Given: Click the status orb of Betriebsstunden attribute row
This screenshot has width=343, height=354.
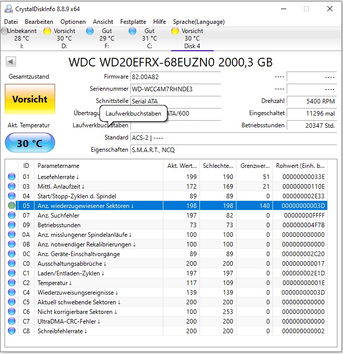Looking at the screenshot, I should (12, 225).
